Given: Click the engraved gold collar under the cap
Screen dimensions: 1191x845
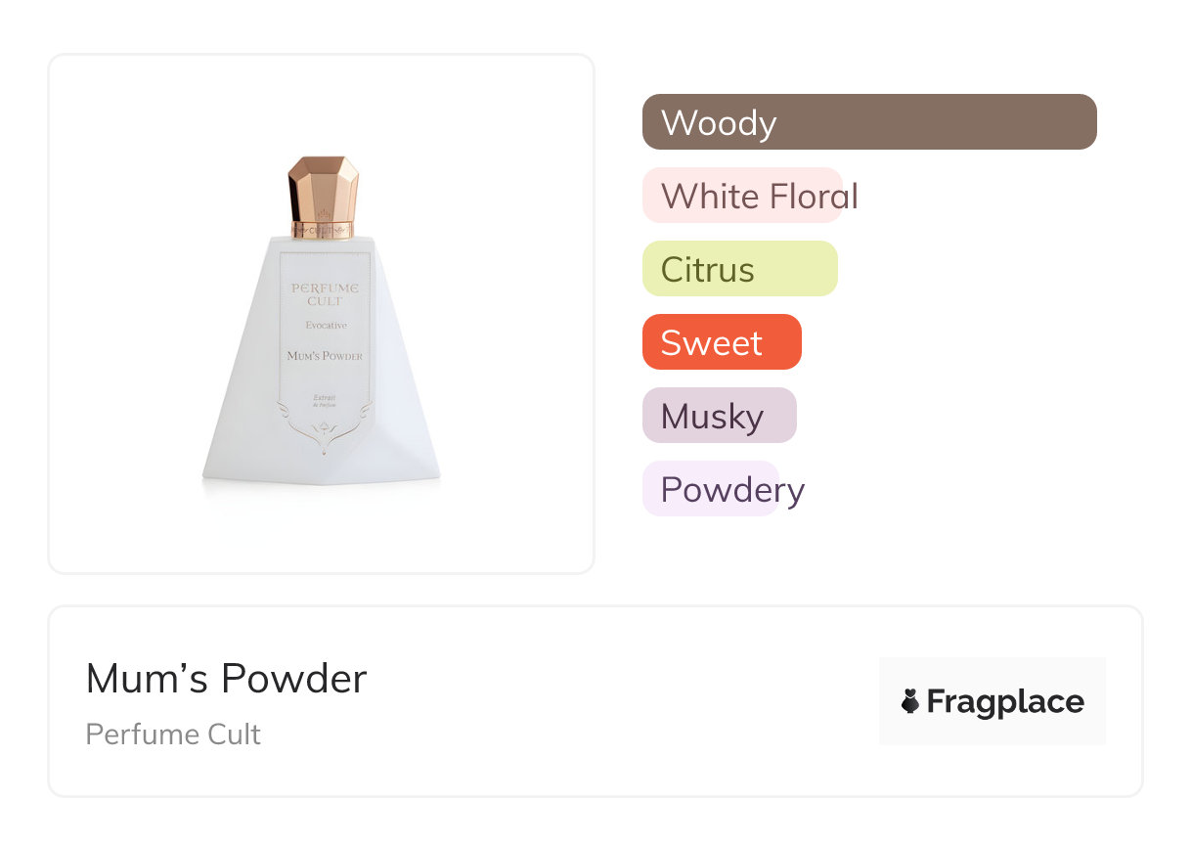Looking at the screenshot, I should [x=323, y=231].
